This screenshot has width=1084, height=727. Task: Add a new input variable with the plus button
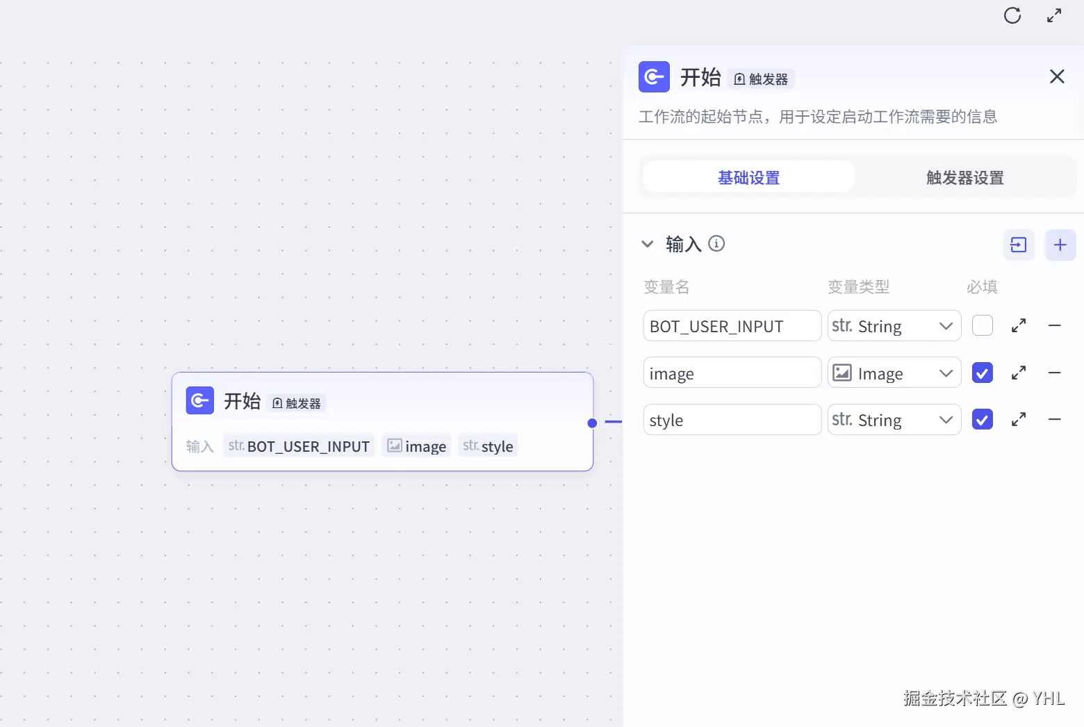pos(1060,245)
